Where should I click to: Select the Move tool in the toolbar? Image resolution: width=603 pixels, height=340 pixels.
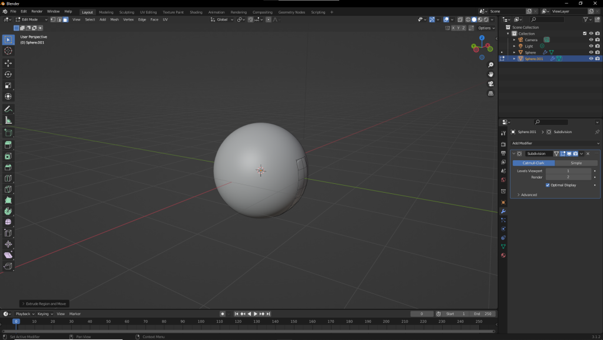pos(8,63)
